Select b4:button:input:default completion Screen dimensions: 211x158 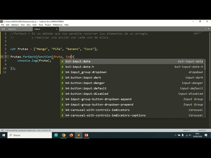(132, 88)
